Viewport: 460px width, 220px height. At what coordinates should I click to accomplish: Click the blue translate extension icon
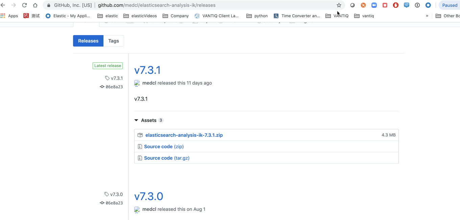pyautogui.click(x=406, y=5)
